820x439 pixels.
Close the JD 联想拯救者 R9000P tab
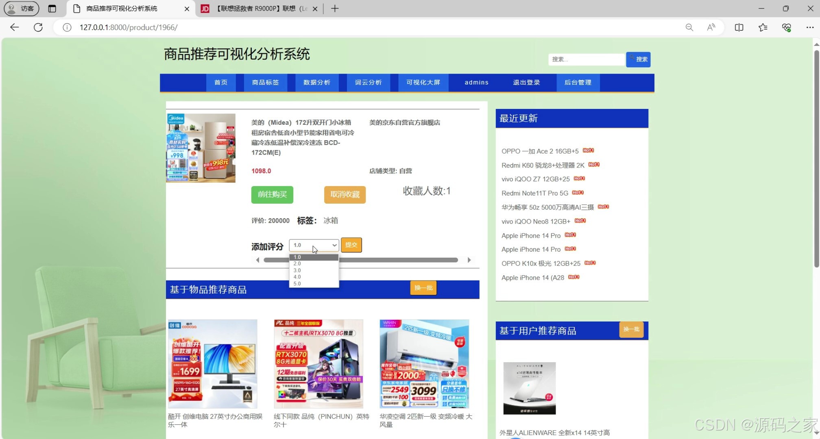point(315,9)
